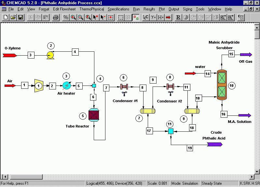Click the arrow-plus add-to-selection icon

pos(96,17)
